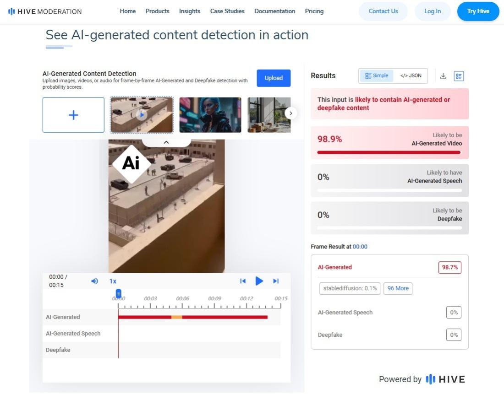Switch results to JSON view
Viewport: 504px width, 394px height.
(x=411, y=76)
